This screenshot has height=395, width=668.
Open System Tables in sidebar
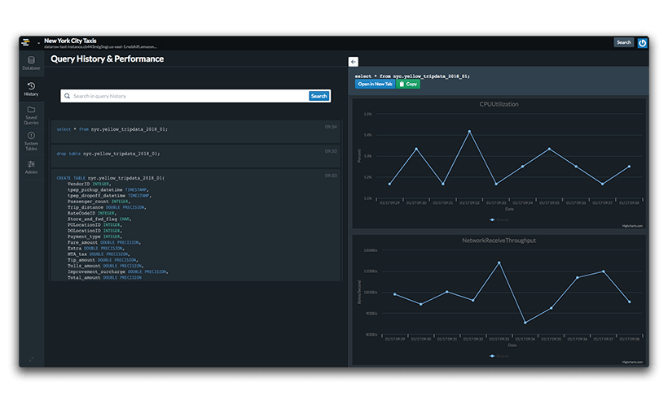tap(31, 141)
